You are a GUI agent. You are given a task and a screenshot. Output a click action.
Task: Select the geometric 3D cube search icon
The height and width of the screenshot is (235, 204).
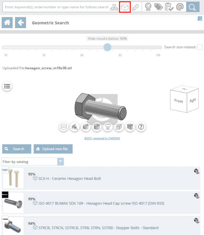(125, 7)
